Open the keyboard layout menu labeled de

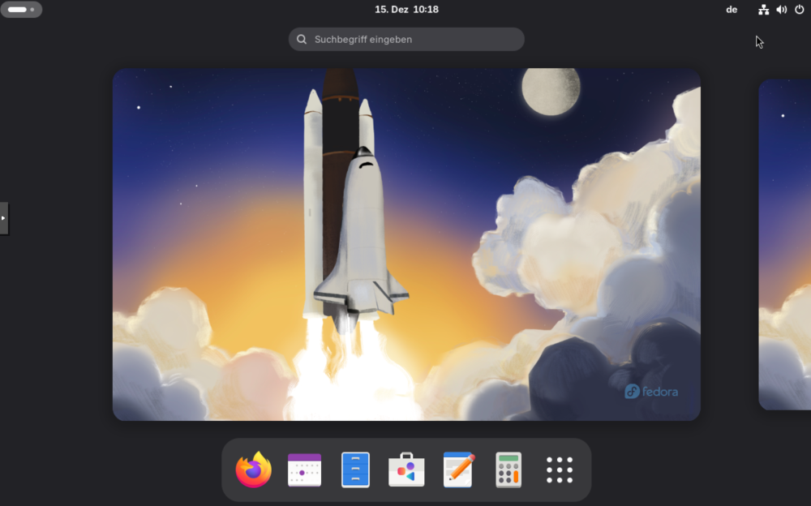click(x=732, y=10)
